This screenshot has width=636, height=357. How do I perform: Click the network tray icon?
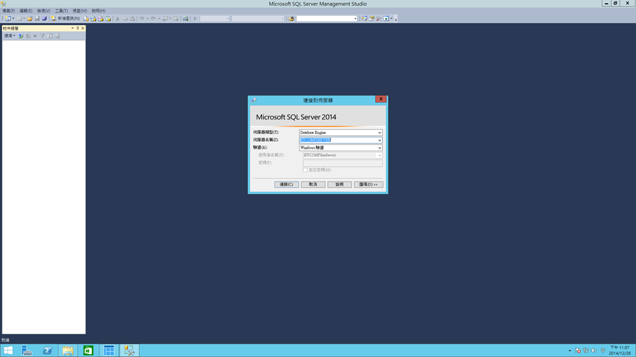coord(586,351)
